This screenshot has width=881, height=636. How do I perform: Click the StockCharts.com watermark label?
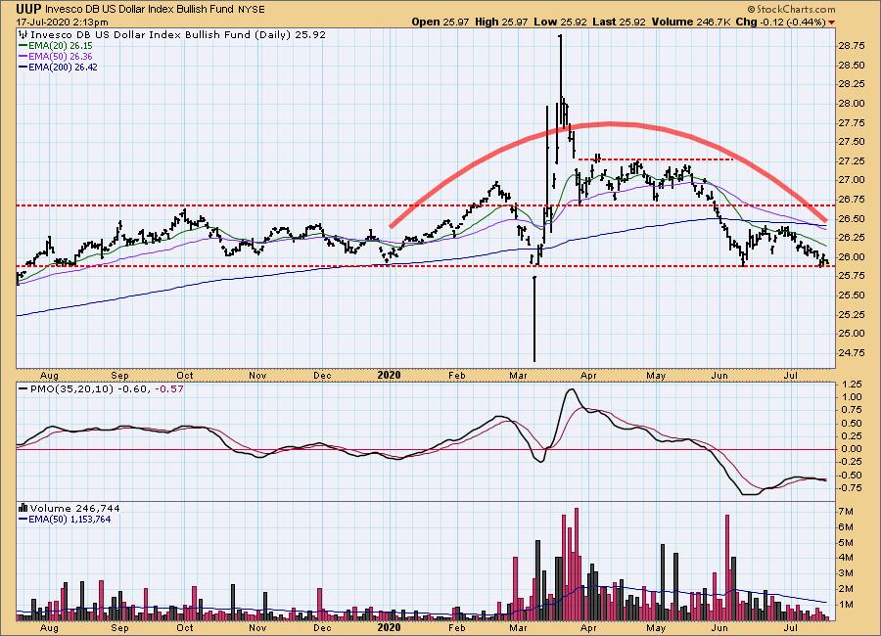(791, 9)
